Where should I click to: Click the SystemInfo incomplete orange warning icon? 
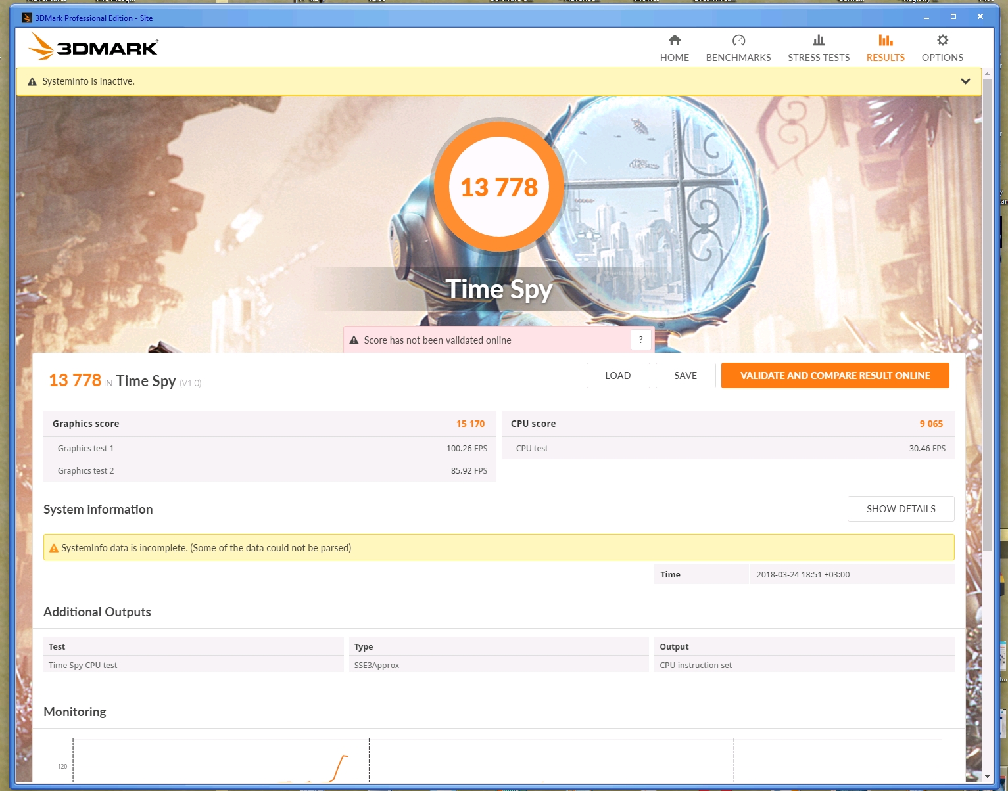[x=54, y=547]
